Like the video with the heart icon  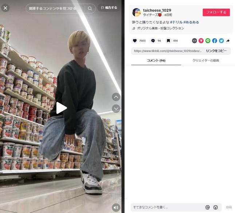point(135,41)
